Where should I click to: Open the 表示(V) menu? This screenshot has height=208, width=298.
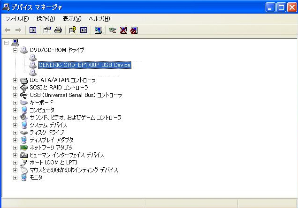pos(72,19)
